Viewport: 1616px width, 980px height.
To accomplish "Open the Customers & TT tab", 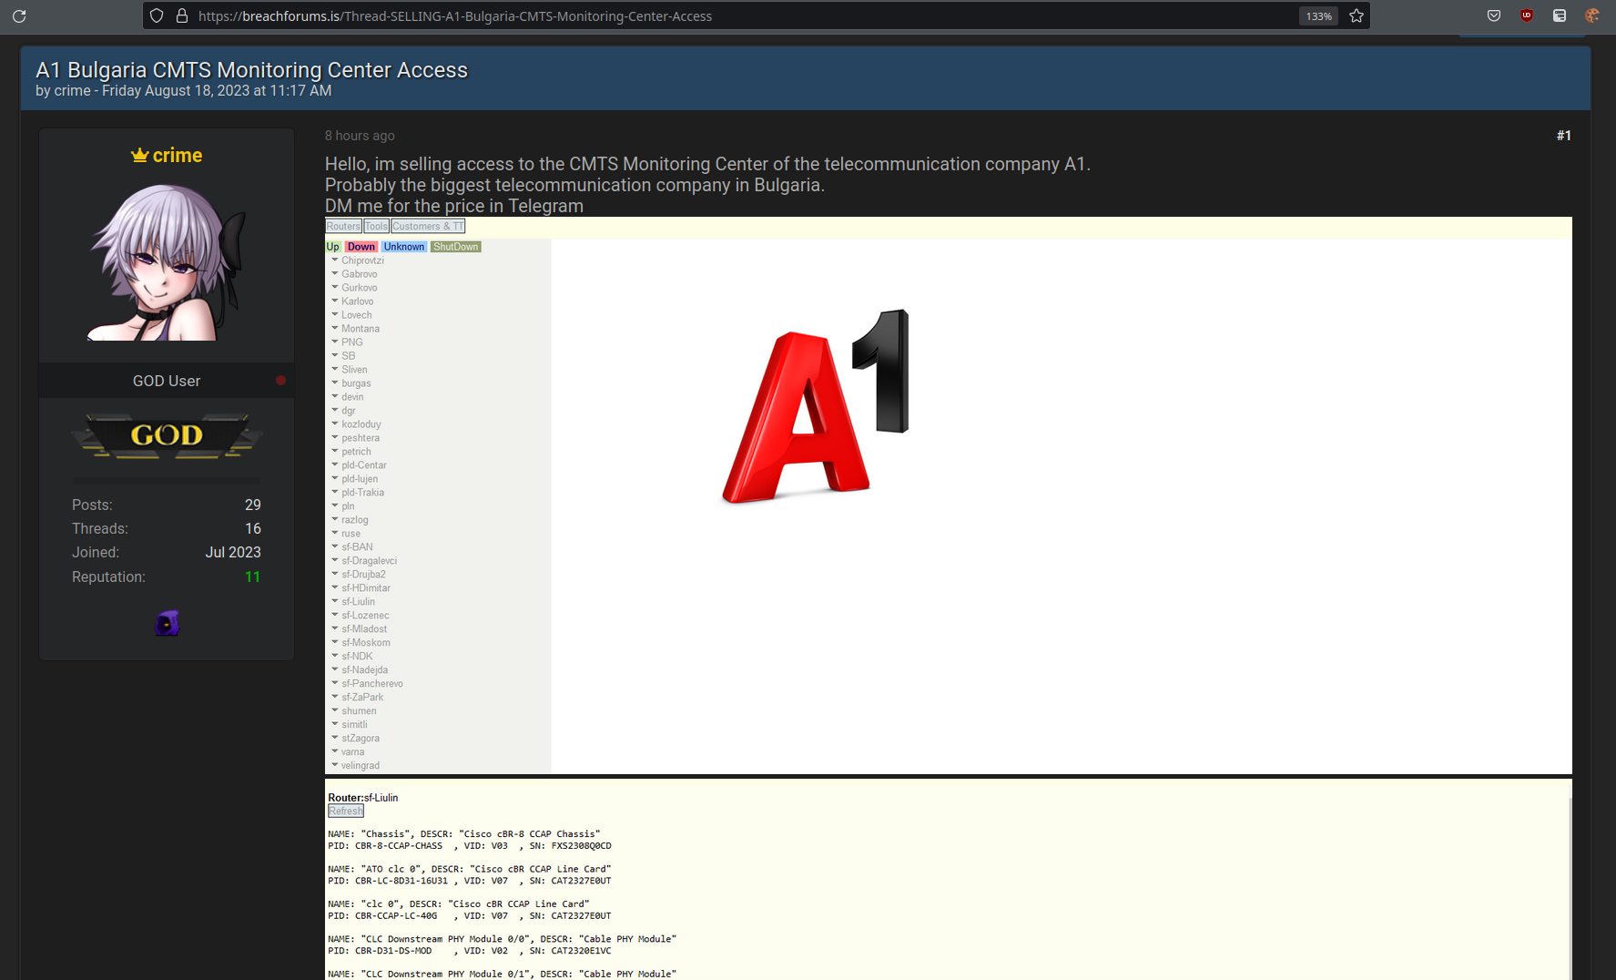I will pos(428,226).
